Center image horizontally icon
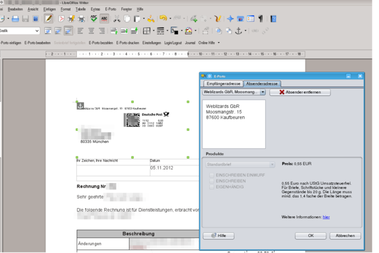 (x=91, y=31)
